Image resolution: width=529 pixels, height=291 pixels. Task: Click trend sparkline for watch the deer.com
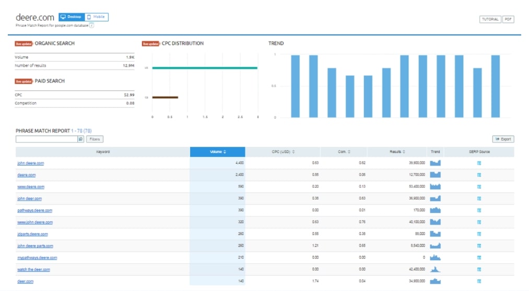coord(435,270)
